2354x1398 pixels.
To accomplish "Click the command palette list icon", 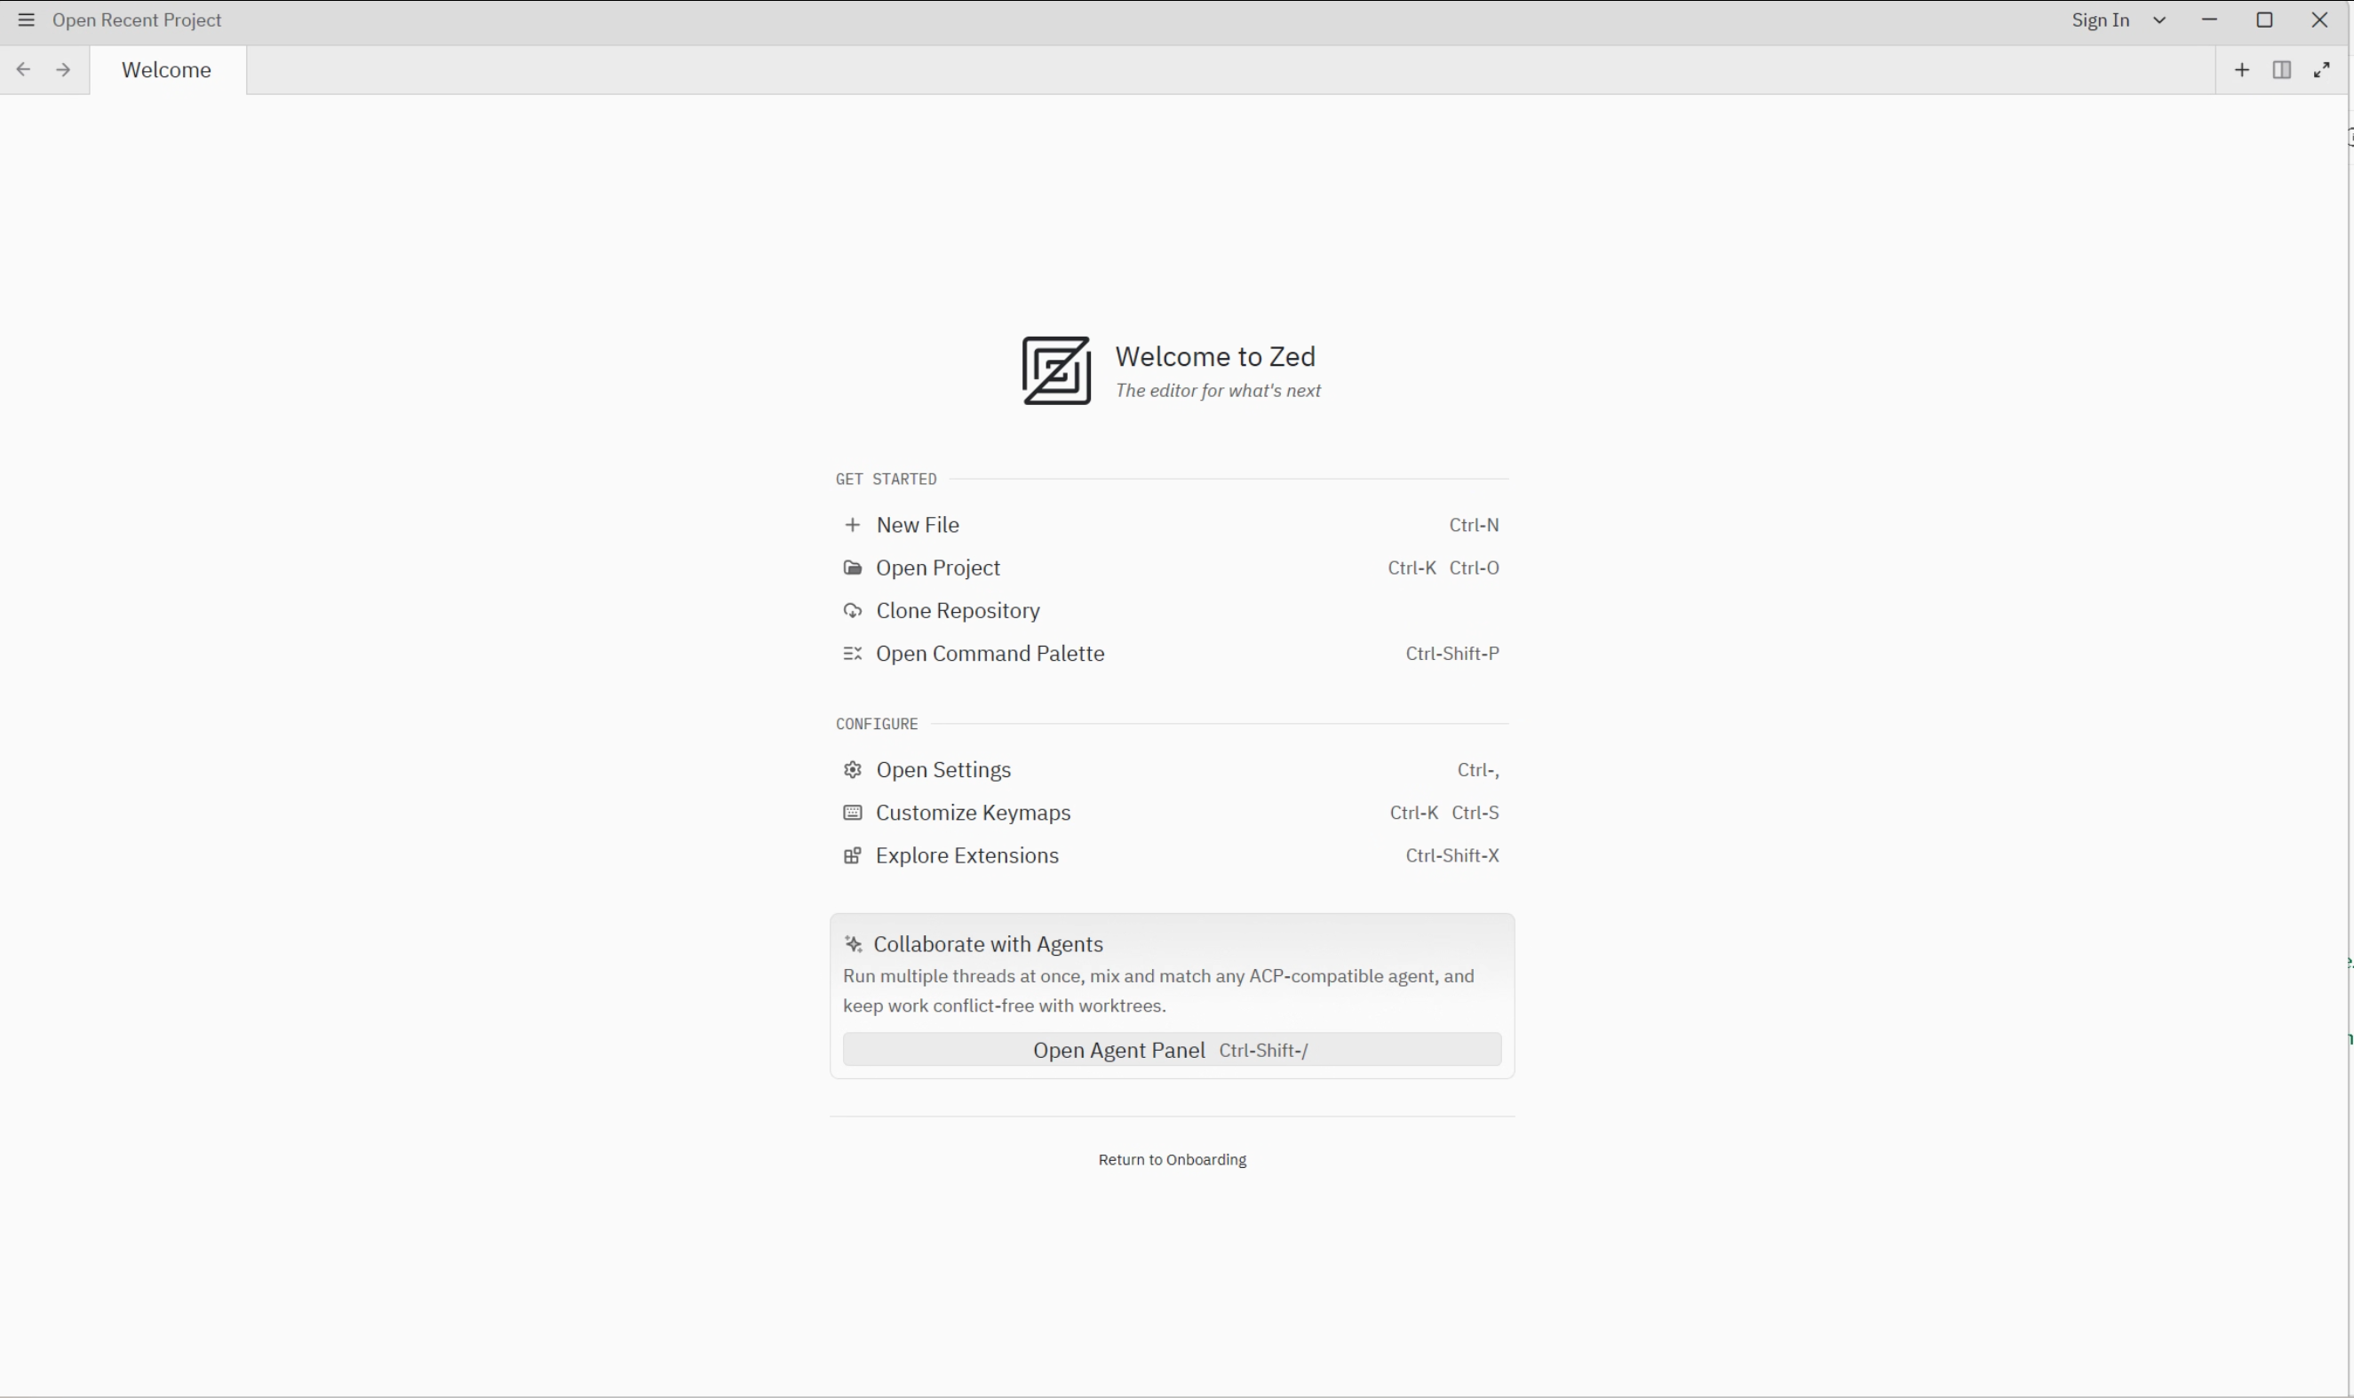I will click(853, 654).
